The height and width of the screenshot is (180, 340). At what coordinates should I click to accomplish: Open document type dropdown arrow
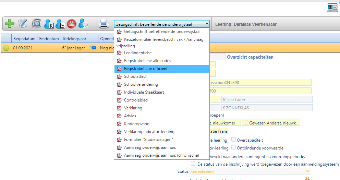point(207,24)
